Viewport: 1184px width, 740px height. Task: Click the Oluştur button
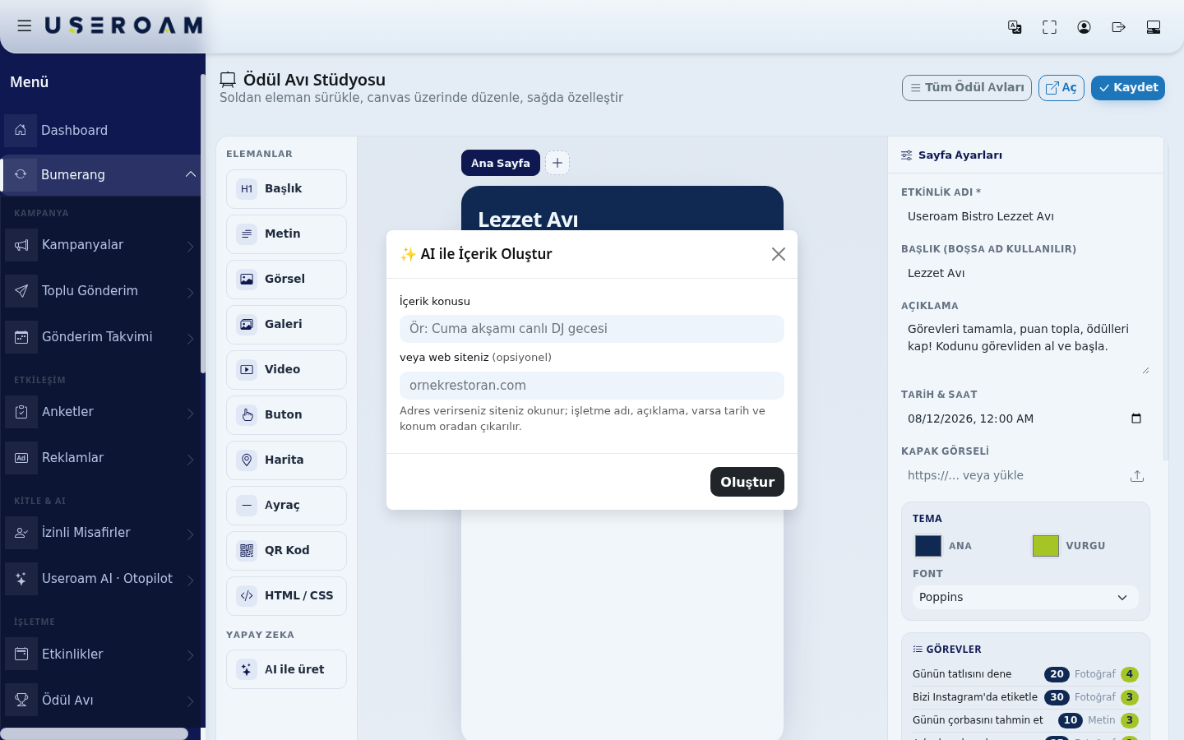click(x=747, y=482)
